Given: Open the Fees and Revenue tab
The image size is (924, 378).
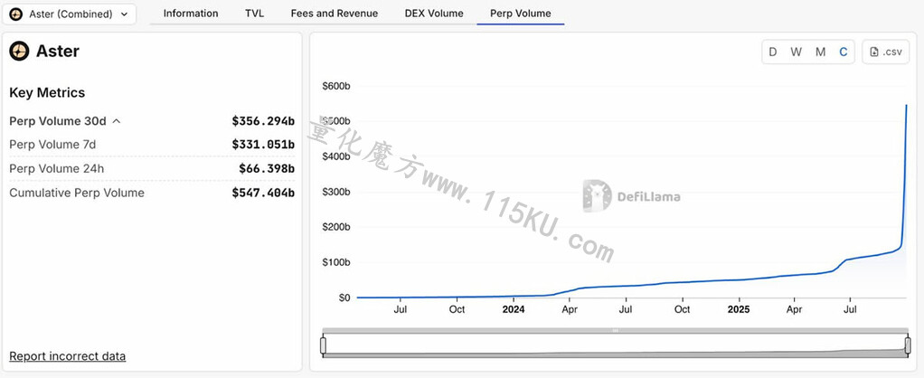Looking at the screenshot, I should click(x=335, y=13).
